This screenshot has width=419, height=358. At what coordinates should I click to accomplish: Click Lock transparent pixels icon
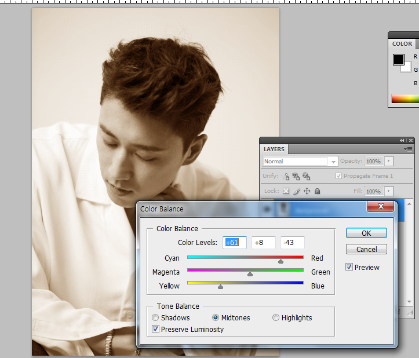[x=286, y=191]
